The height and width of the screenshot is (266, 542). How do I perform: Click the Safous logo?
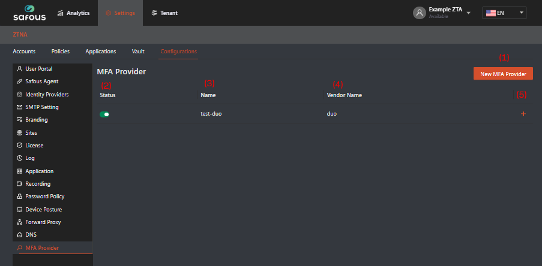pyautogui.click(x=25, y=13)
